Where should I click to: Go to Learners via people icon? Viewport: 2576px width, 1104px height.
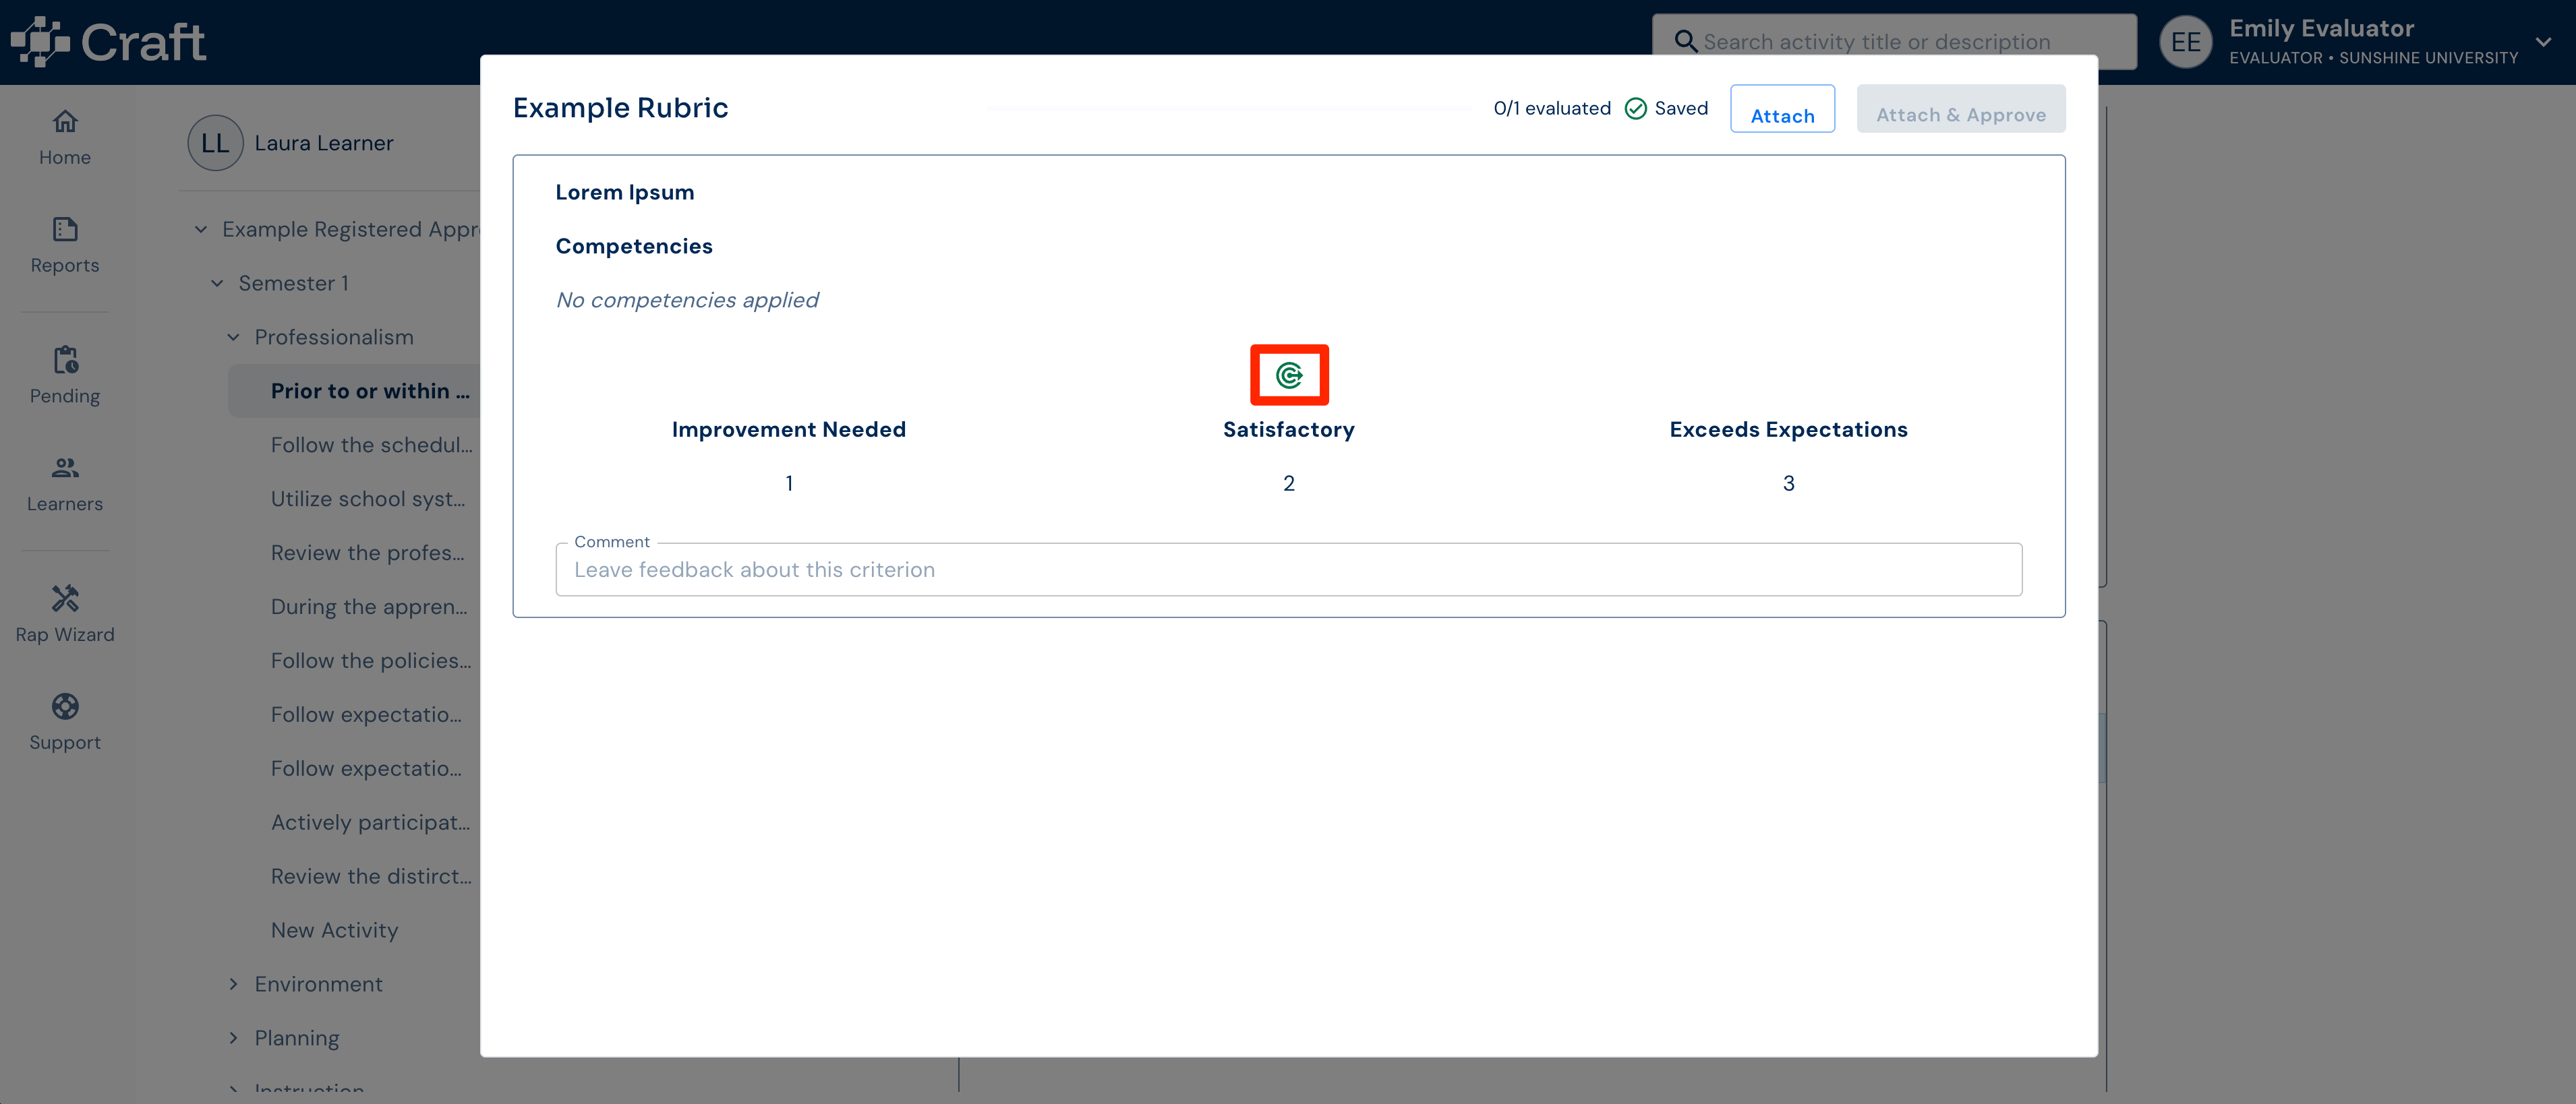coord(65,468)
